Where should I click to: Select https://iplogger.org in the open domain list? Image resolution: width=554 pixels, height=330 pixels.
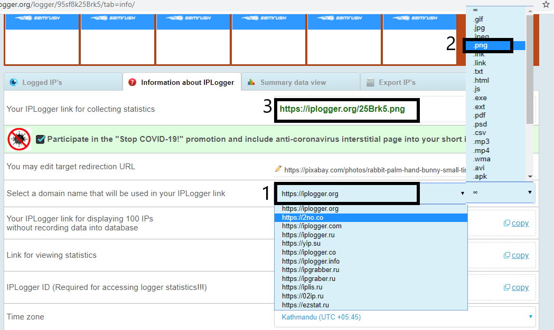[371, 209]
